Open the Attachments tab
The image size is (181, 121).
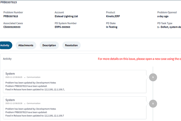point(26,45)
